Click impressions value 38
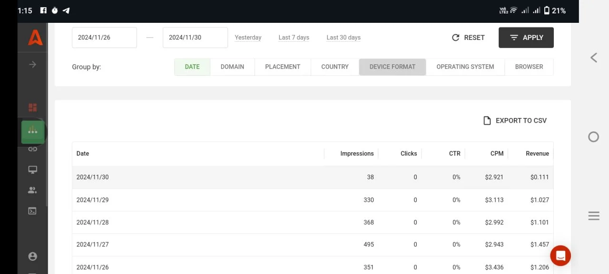Viewport: 609px width, 274px height. [x=370, y=177]
